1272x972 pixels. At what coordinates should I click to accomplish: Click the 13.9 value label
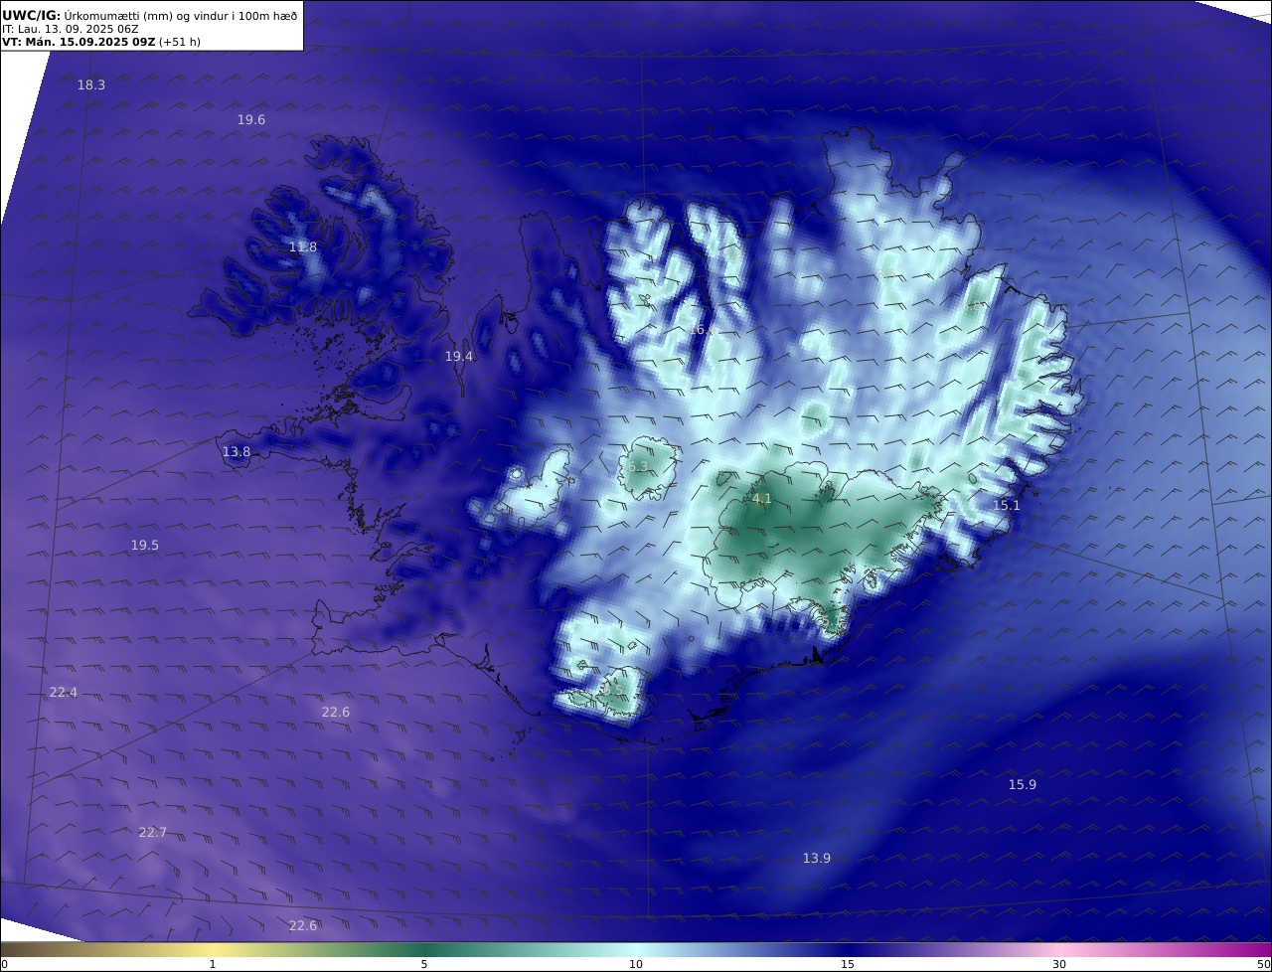point(817,858)
